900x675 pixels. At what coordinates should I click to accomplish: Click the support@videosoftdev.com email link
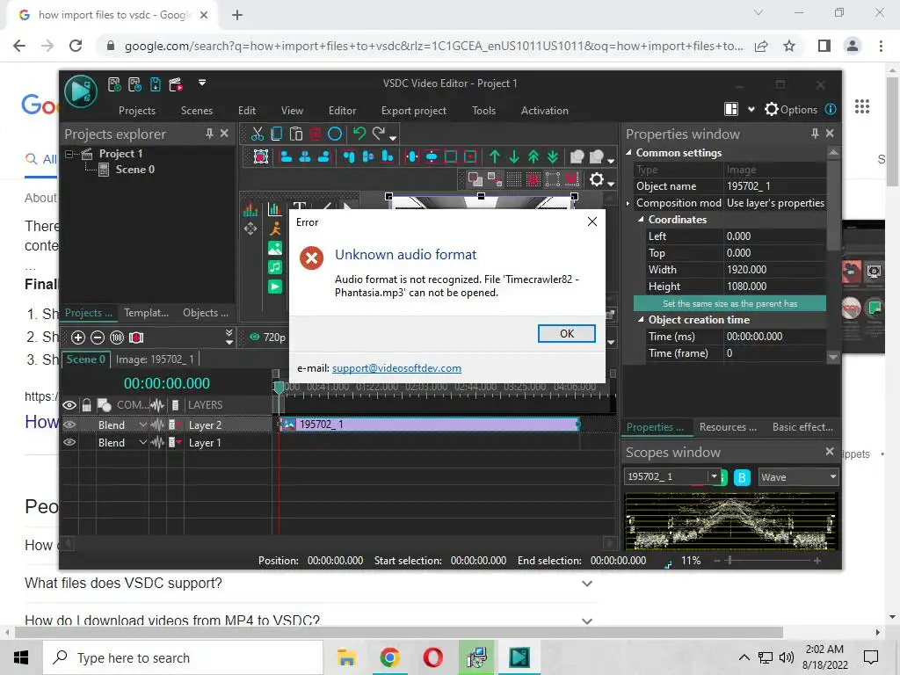click(396, 368)
